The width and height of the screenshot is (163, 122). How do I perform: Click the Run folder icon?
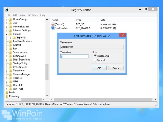coord(10,49)
